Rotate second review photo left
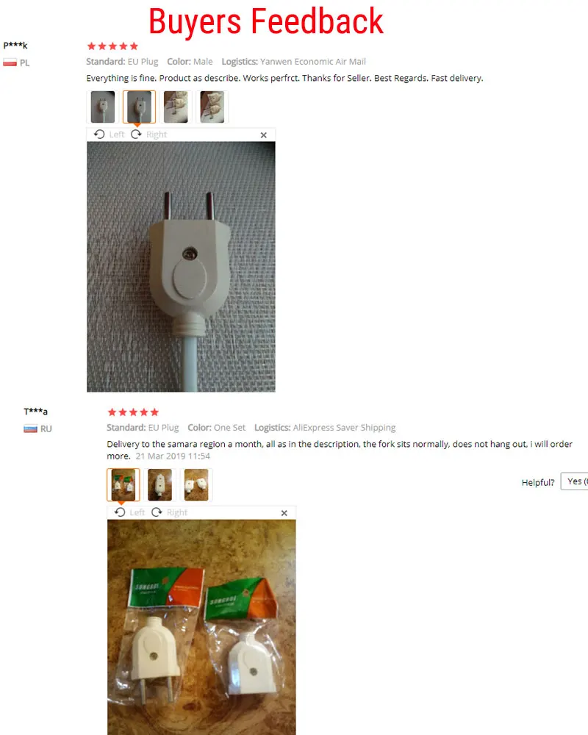588x735 pixels. click(129, 512)
